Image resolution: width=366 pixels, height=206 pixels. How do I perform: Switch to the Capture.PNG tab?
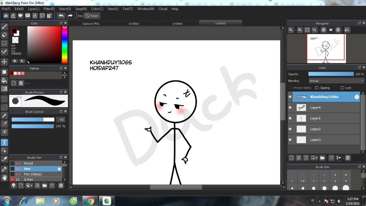(x=90, y=24)
